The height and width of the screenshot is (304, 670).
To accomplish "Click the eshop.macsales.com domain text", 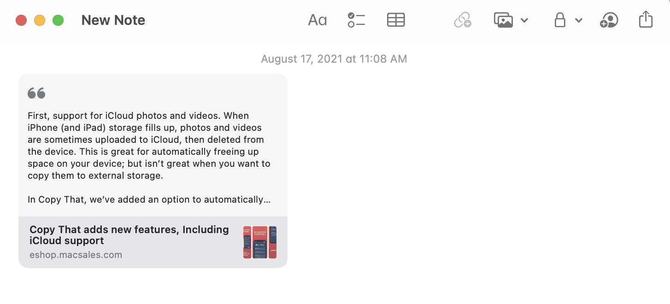I will coord(76,255).
